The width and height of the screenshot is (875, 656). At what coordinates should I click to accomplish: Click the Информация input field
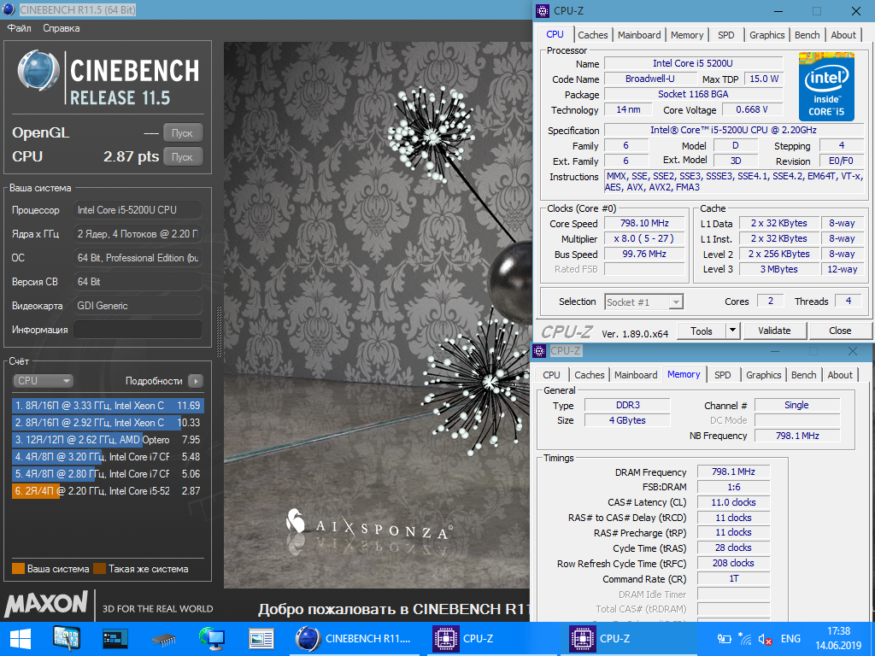[x=138, y=330]
